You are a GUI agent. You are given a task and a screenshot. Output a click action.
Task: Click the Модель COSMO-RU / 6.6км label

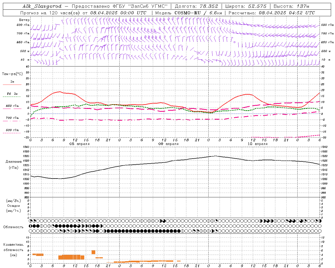[x=188, y=13]
